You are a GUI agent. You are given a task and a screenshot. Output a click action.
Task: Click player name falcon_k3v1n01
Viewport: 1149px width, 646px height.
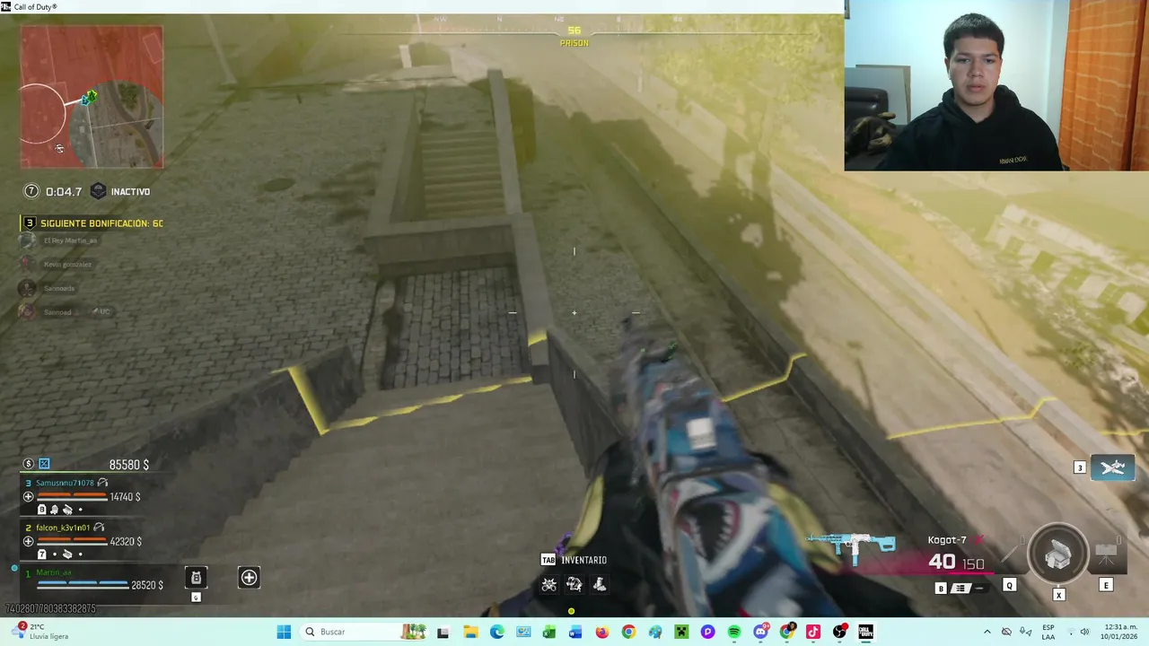pos(63,528)
